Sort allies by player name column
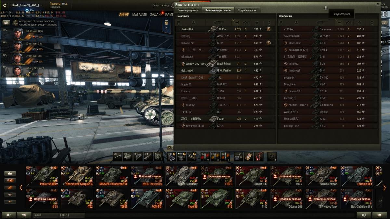Image resolution: width=390 pixels, height=219 pixels. [x=194, y=22]
